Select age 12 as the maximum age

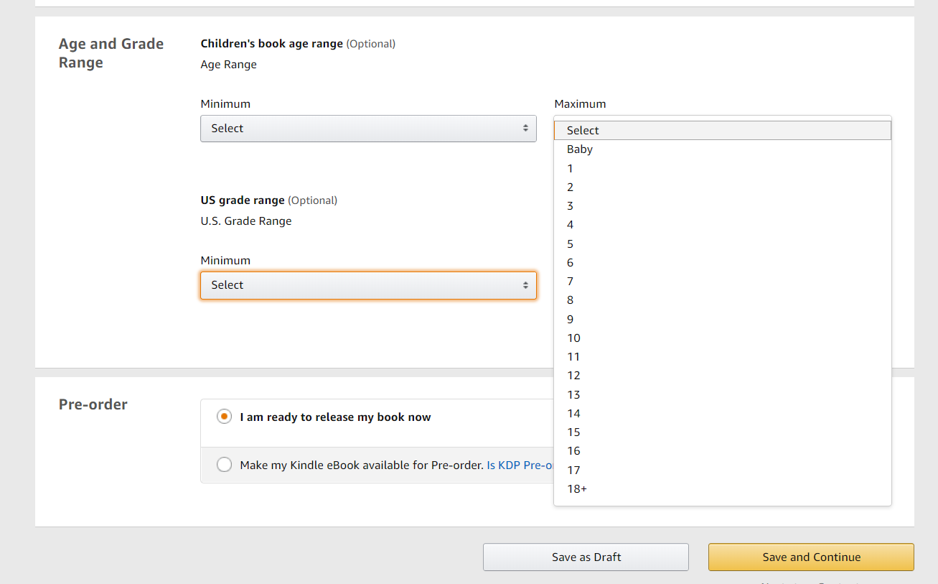[x=722, y=376]
